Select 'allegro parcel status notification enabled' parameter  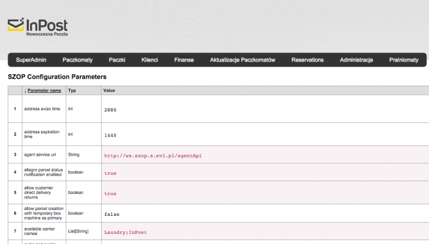pos(44,172)
